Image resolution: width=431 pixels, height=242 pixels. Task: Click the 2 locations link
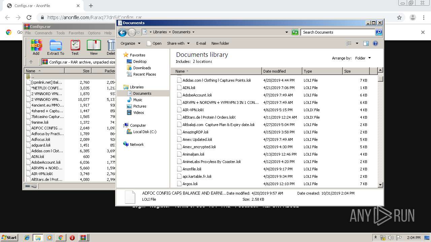click(x=202, y=62)
